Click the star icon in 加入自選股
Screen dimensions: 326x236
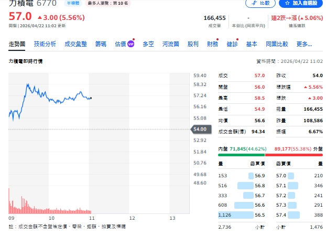tap(287, 3)
